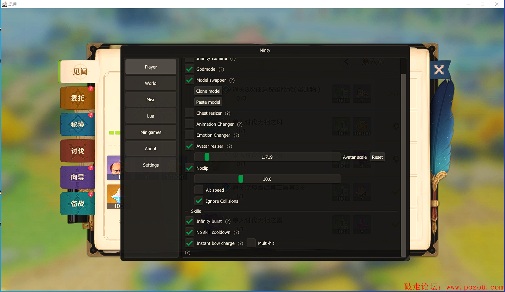505x292 pixels.
Task: Switch to the World tab
Action: (x=151, y=83)
